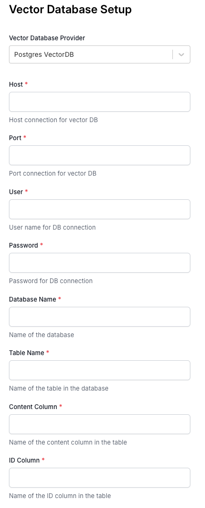Click the ID Column label

[24, 460]
